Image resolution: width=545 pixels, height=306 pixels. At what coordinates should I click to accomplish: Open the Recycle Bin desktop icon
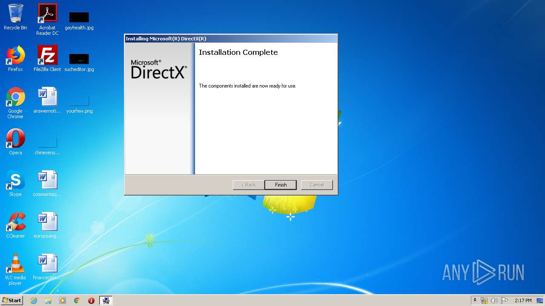click(15, 17)
